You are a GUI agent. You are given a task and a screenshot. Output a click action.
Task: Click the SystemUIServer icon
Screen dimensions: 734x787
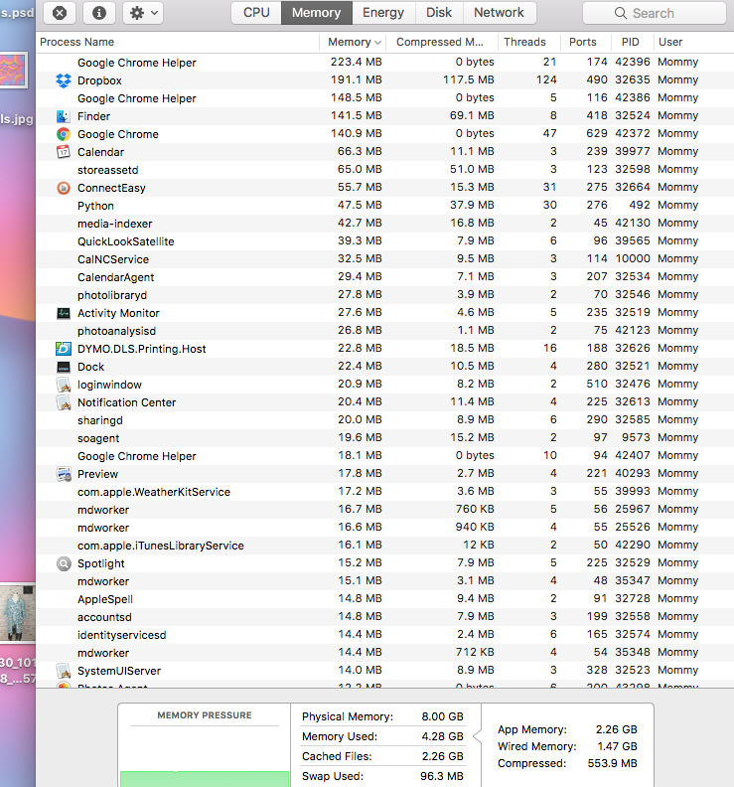pos(64,671)
